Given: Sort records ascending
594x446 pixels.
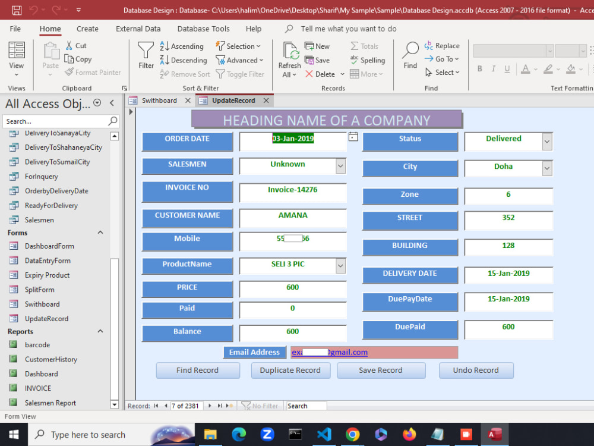Looking at the screenshot, I should [182, 46].
